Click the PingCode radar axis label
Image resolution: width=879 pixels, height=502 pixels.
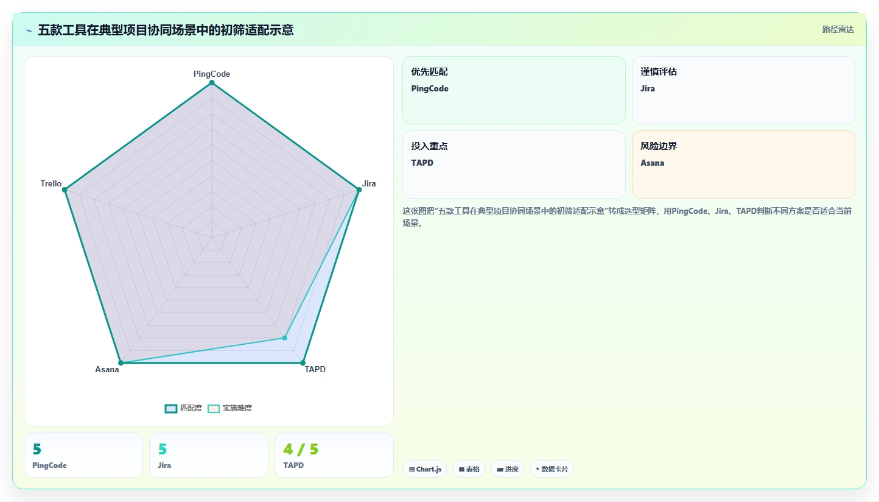coord(212,74)
